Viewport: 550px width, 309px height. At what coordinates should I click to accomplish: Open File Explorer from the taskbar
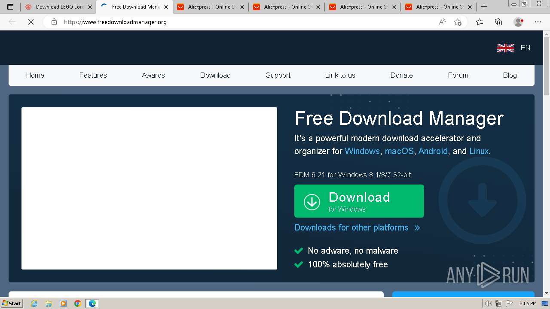49,303
